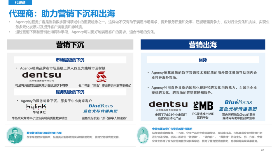Click the 营销下沉 gray header banner
This screenshot has width=280, height=157.
coord(70,44)
